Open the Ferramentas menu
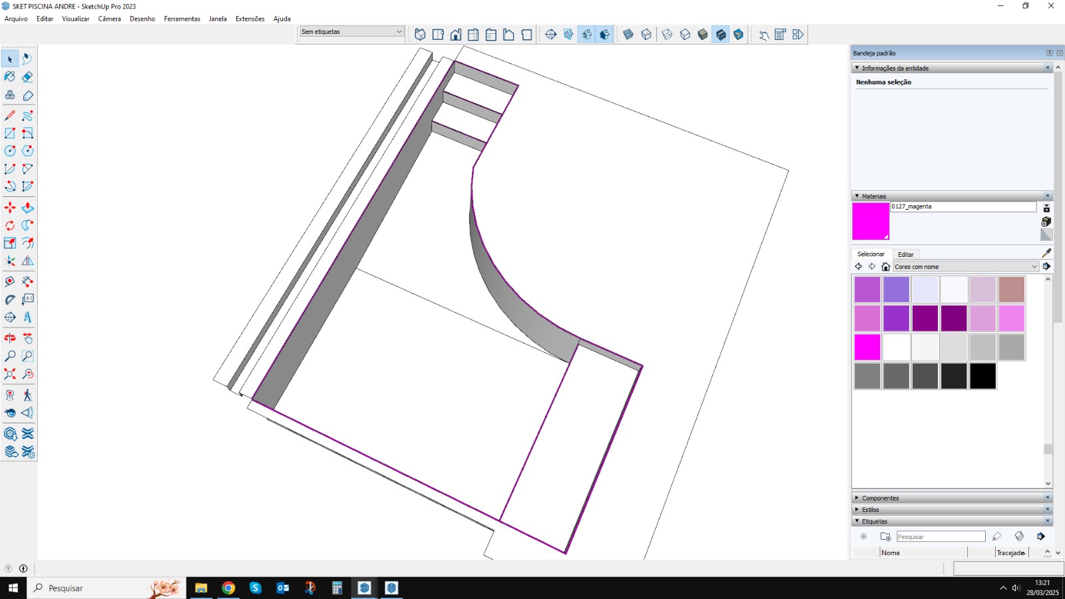1065x599 pixels. point(182,19)
